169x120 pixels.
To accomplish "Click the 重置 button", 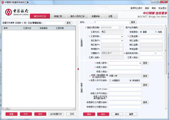I will point(131,114).
